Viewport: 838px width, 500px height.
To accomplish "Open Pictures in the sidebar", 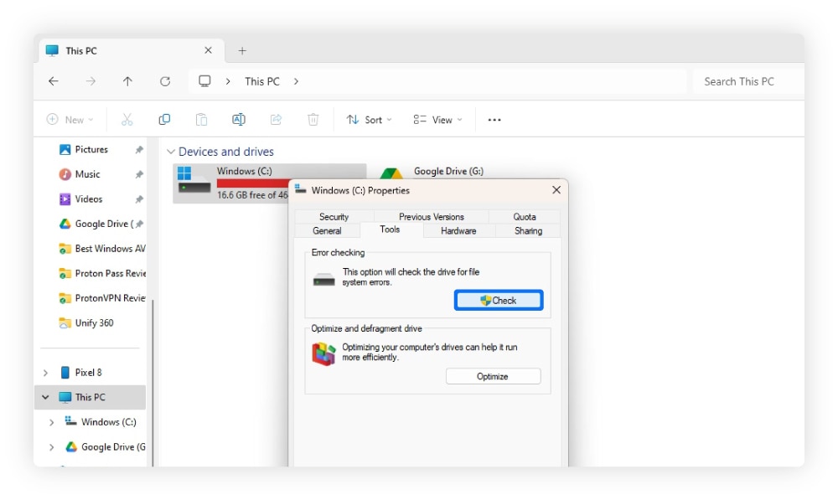I will tap(91, 150).
